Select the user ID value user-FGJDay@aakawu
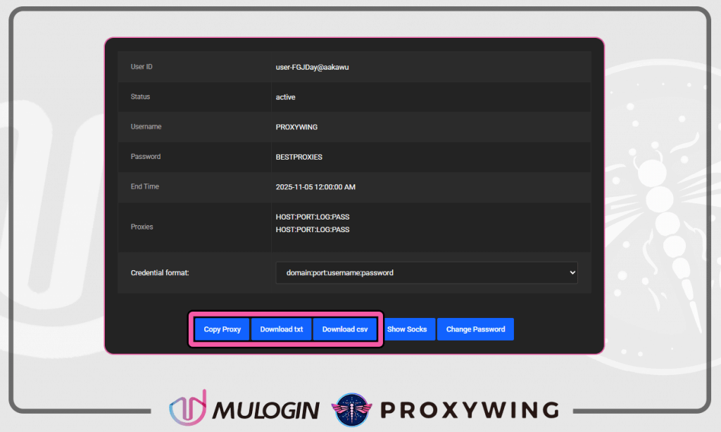 coord(312,67)
